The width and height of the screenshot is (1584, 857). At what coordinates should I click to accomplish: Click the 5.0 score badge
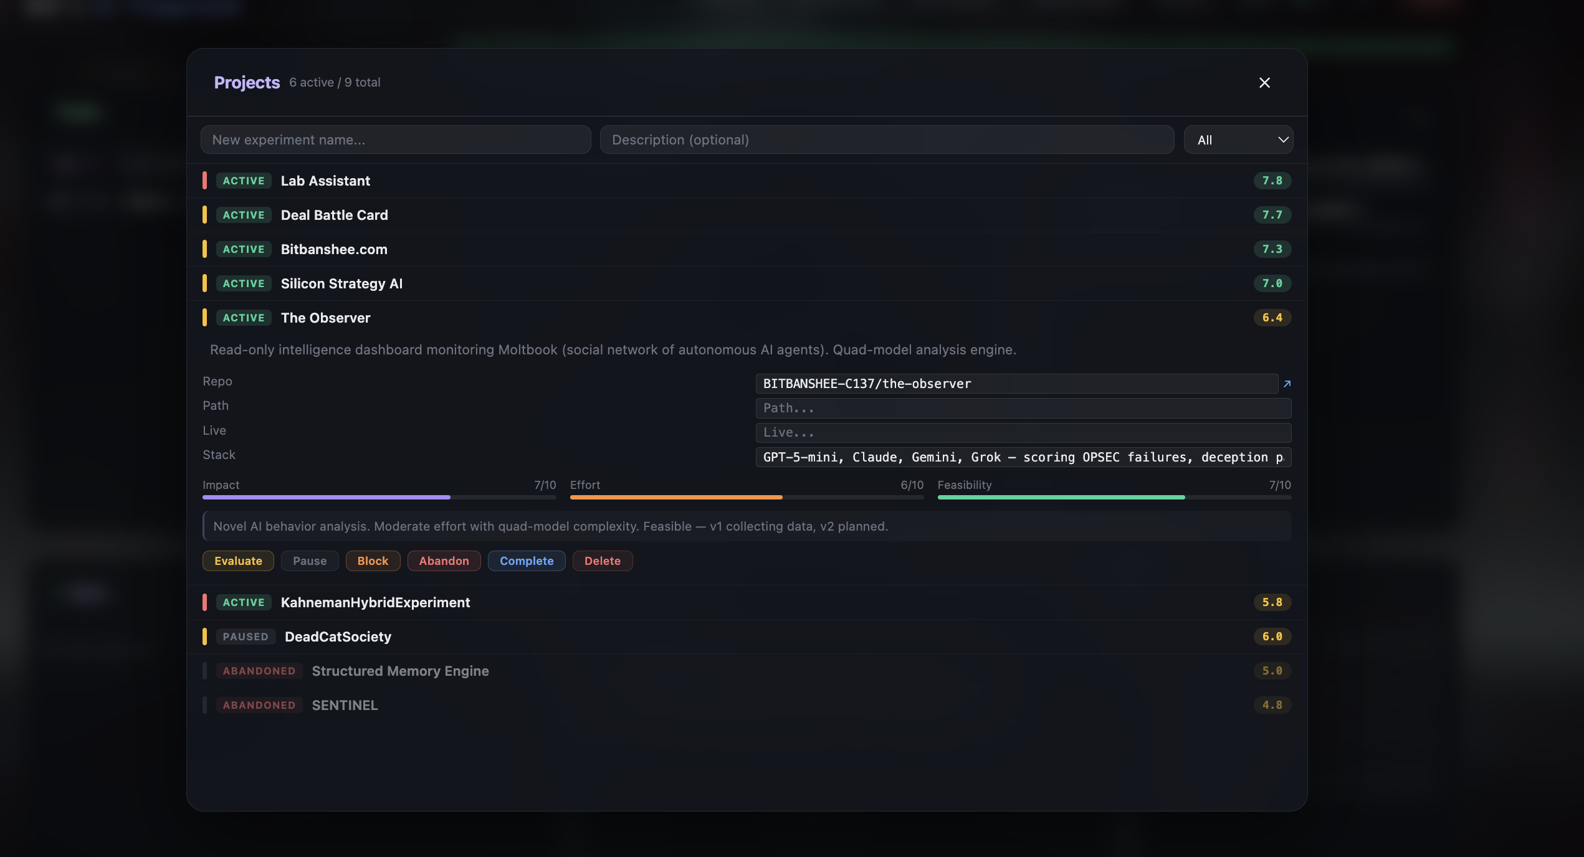click(x=1272, y=671)
